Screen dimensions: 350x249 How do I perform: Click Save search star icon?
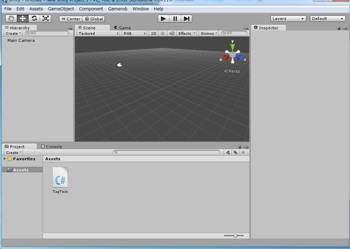click(x=243, y=152)
